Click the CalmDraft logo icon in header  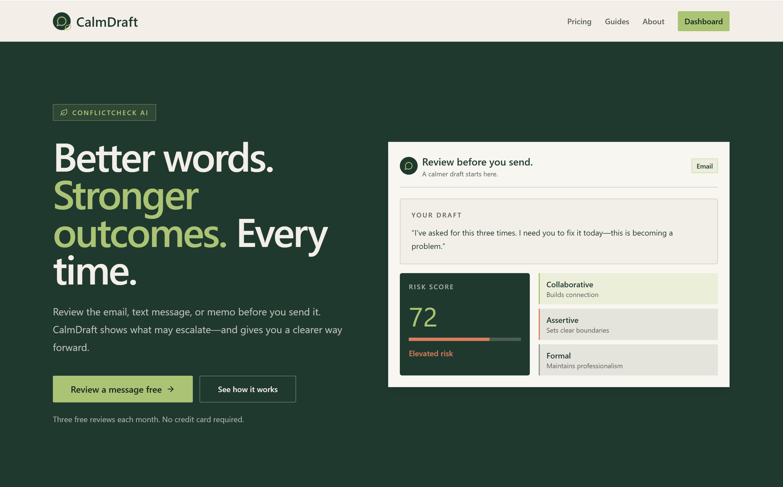[x=62, y=22]
